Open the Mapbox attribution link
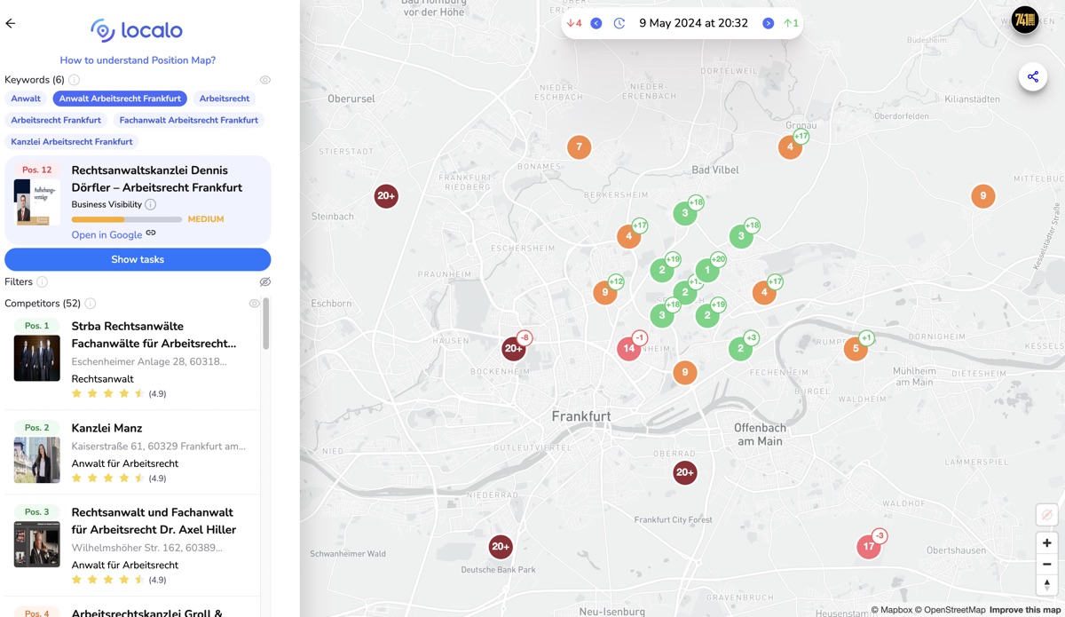This screenshot has height=617, width=1065. (891, 610)
